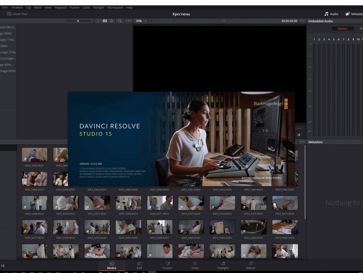Switch to the Color page
This screenshot has height=273, width=363.
195,265
